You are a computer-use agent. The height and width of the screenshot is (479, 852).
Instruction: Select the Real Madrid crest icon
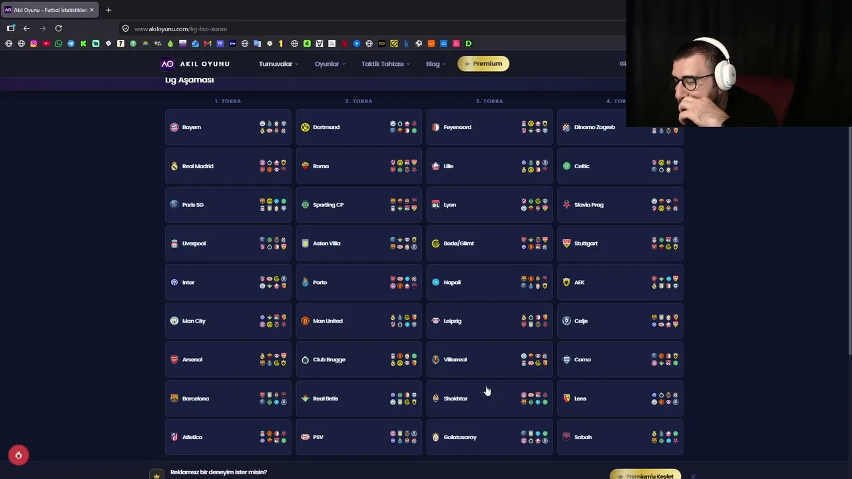click(174, 166)
